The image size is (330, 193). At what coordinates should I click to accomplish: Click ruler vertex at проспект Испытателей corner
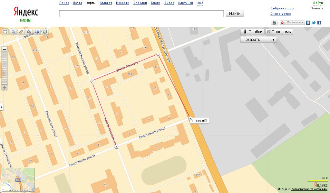(158, 54)
